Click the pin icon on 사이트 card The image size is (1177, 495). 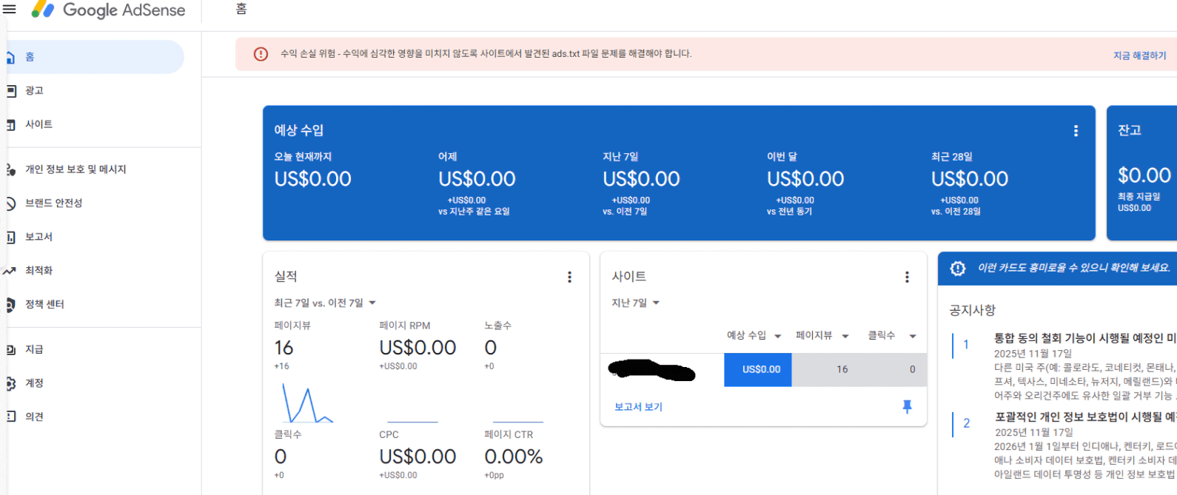[907, 406]
